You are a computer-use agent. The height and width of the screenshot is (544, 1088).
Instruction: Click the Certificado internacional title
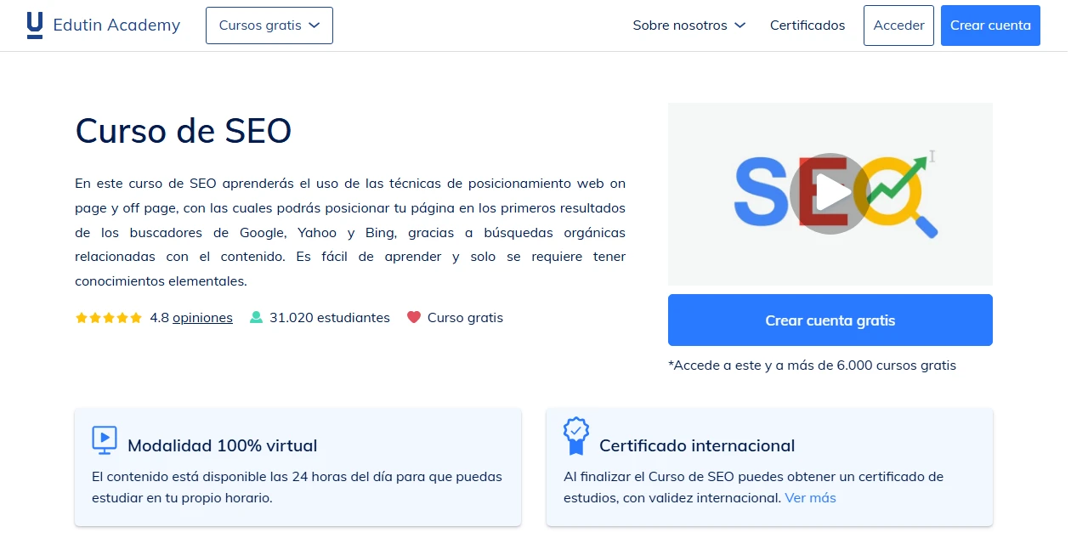point(697,445)
